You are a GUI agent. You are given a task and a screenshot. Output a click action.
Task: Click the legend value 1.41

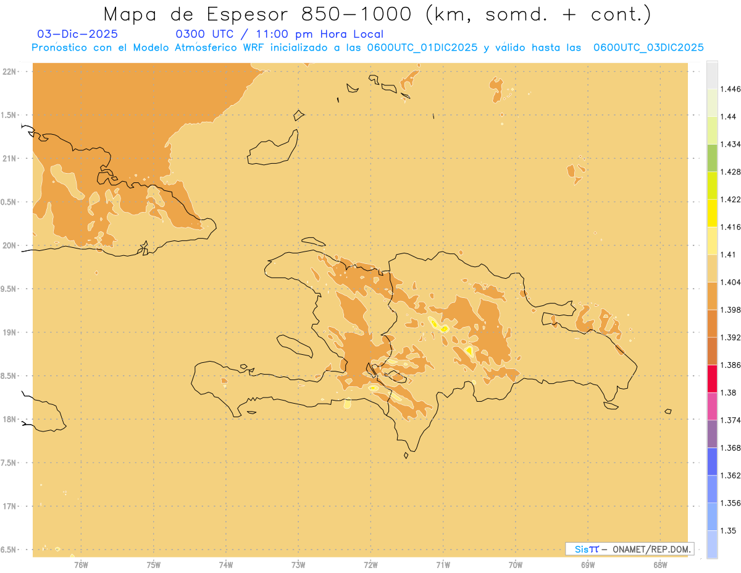[729, 254]
